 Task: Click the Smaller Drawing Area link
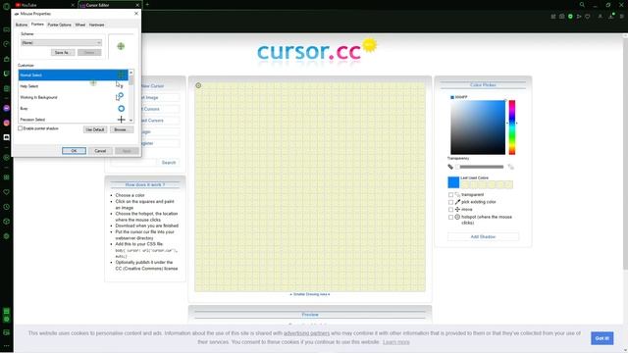[310, 294]
